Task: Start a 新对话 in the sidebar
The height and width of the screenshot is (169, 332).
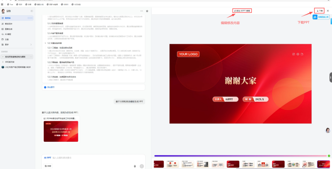Action: (17, 18)
